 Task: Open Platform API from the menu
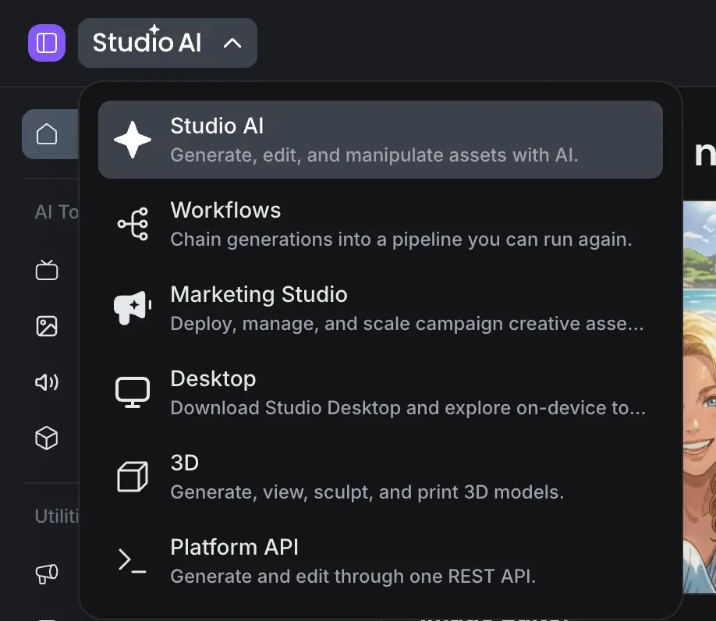tap(381, 561)
